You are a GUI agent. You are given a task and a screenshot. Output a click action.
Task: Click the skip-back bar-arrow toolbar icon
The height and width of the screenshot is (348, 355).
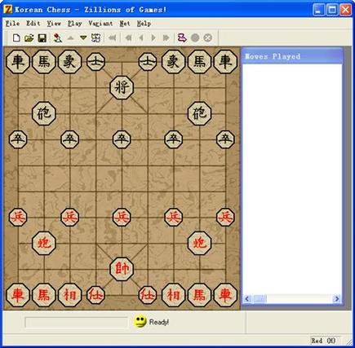click(x=128, y=38)
